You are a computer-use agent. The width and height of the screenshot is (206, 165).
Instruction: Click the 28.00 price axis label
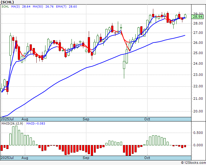[198, 24]
